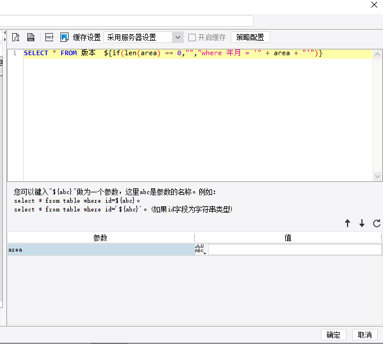Open the 采用服务器设置 cache dropdown
Image resolution: width=383 pixels, height=344 pixels.
pyautogui.click(x=144, y=37)
